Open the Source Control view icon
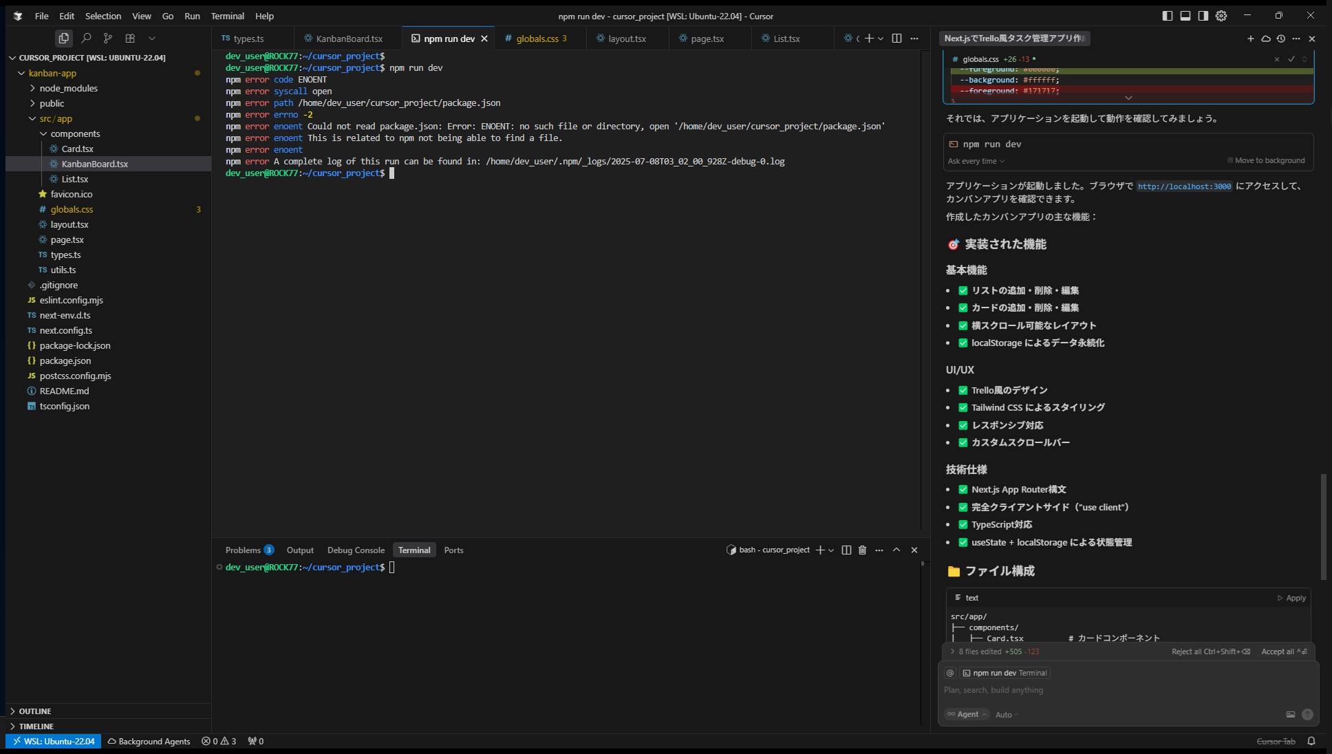The height and width of the screenshot is (754, 1332). pyautogui.click(x=108, y=39)
